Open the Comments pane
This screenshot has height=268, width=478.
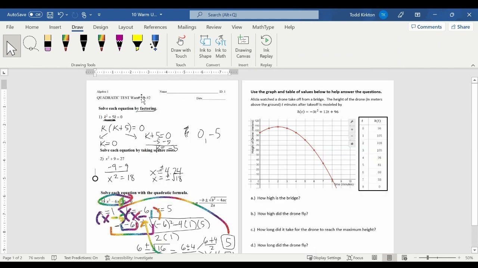coord(427,27)
